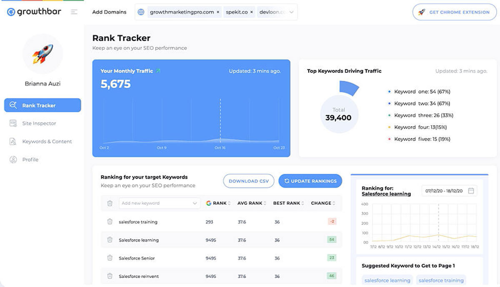Click the Keywords & Content sidebar icon
This screenshot has width=500, height=287.
(13, 141)
